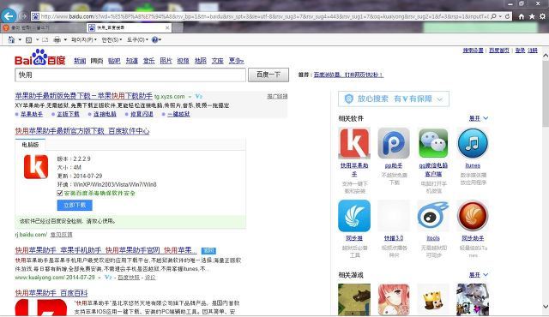Open the pp助手 blue P icon
The height and width of the screenshot is (317, 549).
pyautogui.click(x=394, y=143)
